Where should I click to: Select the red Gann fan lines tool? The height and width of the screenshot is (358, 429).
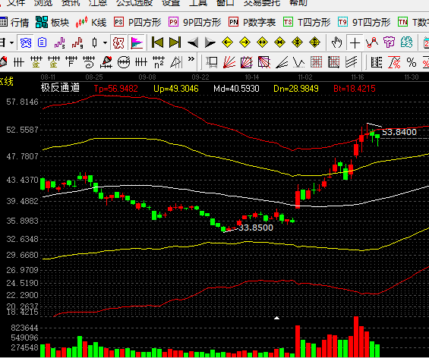pyautogui.click(x=229, y=62)
